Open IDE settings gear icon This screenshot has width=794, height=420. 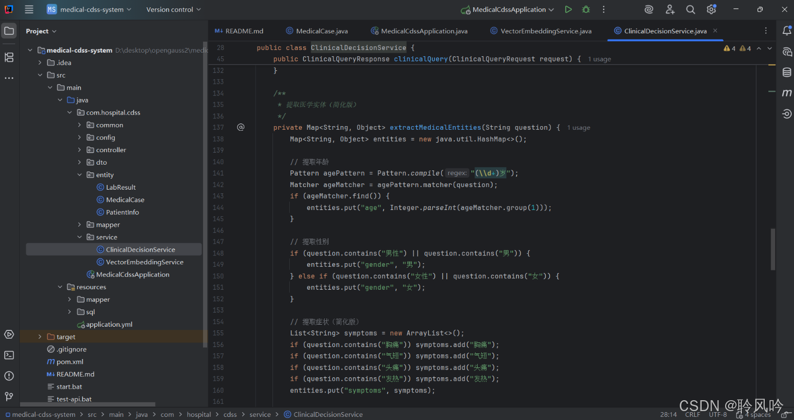pos(711,9)
